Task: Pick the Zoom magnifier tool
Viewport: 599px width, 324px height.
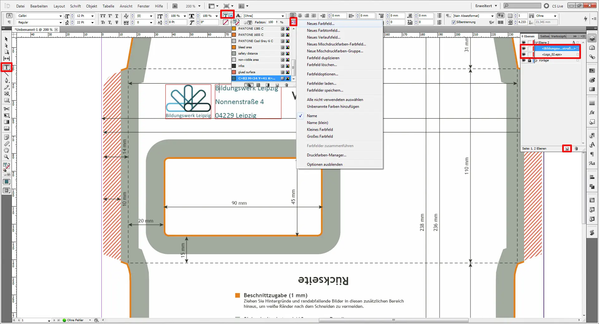Action: pyautogui.click(x=7, y=157)
